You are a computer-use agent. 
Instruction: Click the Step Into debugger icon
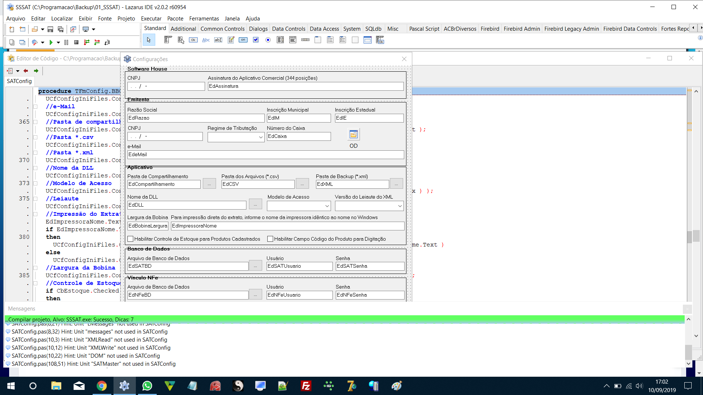point(87,42)
